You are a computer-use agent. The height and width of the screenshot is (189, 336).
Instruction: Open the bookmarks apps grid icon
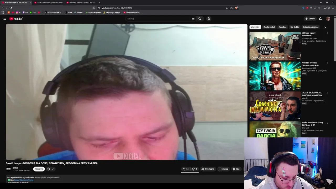(x=3, y=12)
